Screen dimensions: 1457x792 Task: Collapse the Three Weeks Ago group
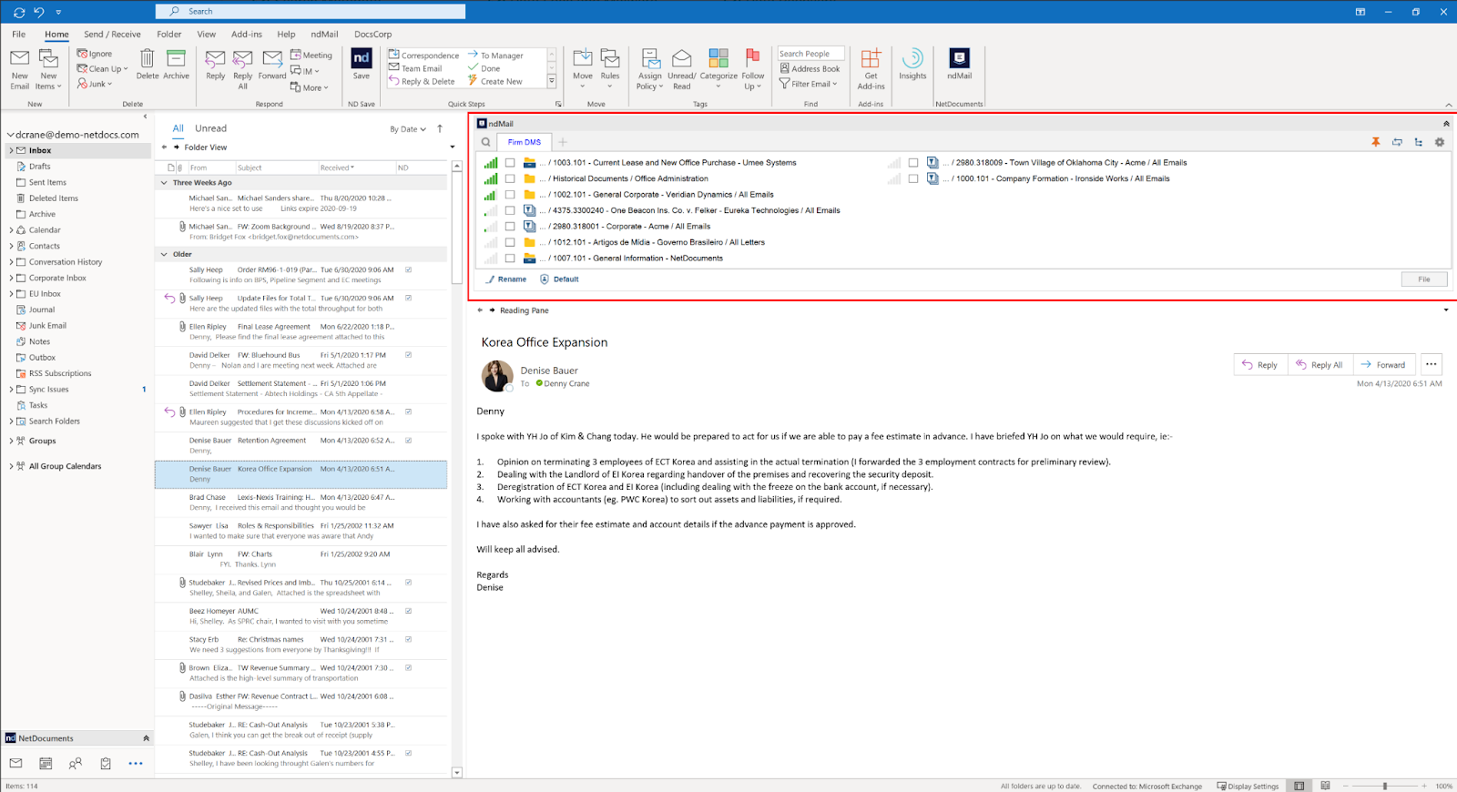[x=164, y=183]
